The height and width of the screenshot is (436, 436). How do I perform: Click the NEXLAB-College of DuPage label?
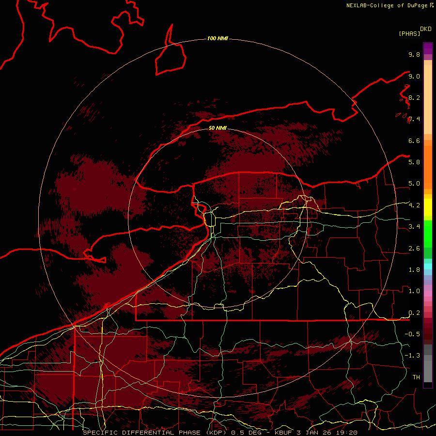388,5
